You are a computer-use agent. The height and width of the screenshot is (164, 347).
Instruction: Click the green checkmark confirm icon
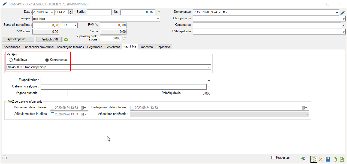coord(314,159)
